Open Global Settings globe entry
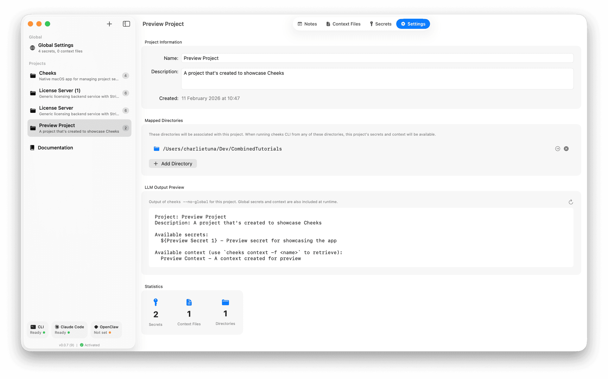Viewport: 608px width, 379px height. click(x=56, y=48)
